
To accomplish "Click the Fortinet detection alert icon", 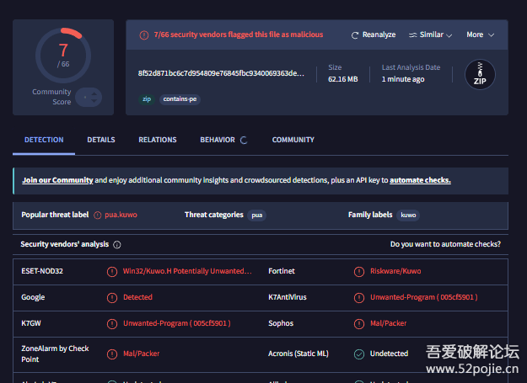I will (x=359, y=271).
